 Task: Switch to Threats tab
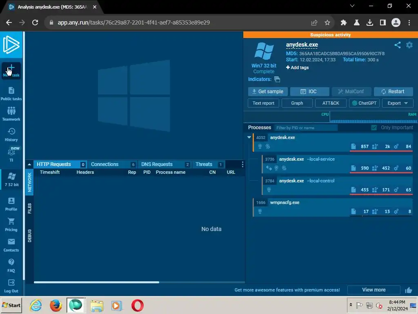[209, 164]
